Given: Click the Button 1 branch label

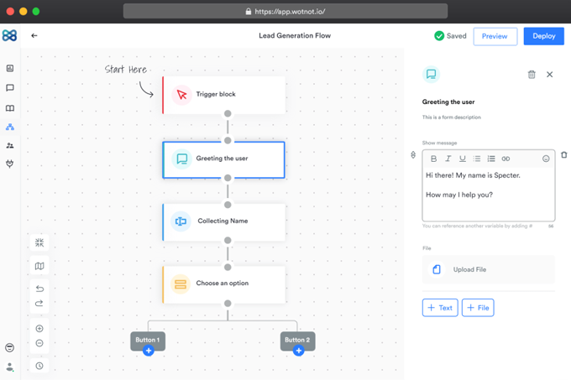Looking at the screenshot, I should [148, 340].
